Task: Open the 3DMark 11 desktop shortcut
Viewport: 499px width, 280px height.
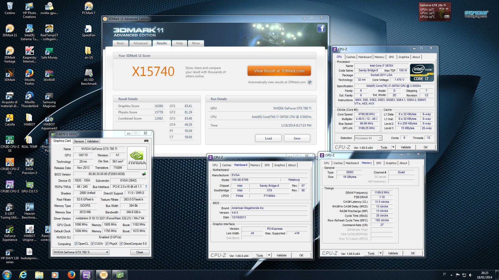Action: tap(10, 31)
